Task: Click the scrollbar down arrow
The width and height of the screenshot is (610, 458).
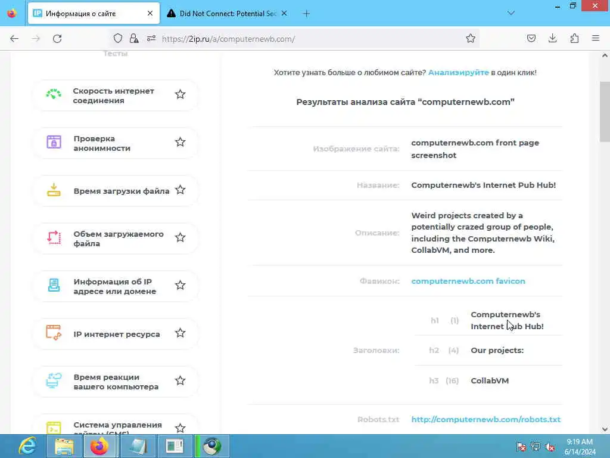Action: pos(605,429)
